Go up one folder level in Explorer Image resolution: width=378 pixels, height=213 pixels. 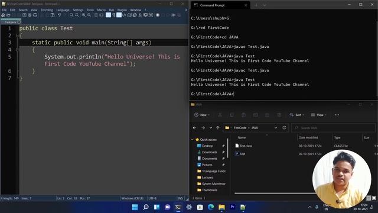coord(218,128)
